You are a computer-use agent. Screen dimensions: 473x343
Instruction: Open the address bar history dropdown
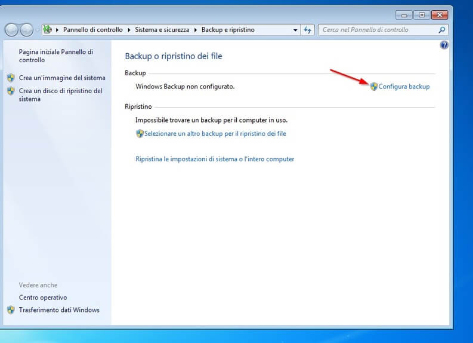pos(295,30)
